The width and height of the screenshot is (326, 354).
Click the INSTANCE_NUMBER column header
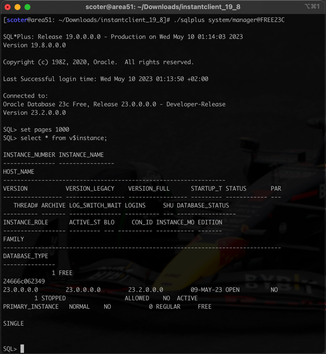29,155
